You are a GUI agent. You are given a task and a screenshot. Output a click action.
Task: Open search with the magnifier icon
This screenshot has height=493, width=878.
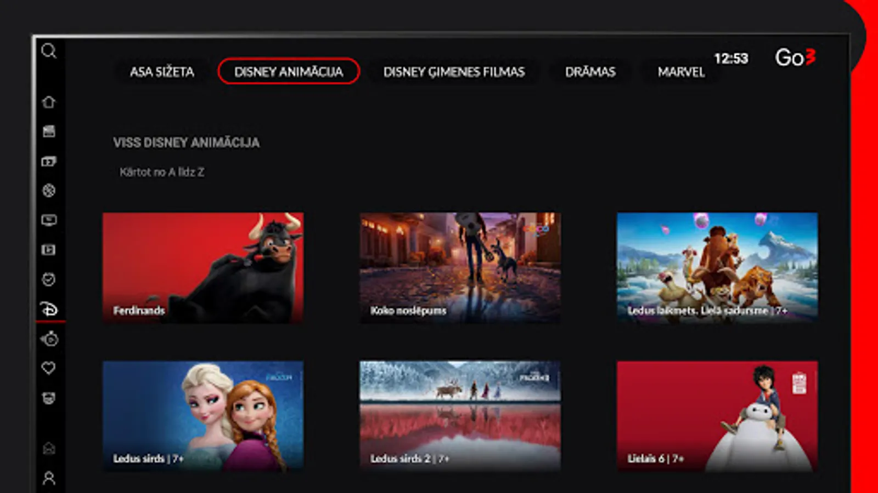[x=49, y=51]
